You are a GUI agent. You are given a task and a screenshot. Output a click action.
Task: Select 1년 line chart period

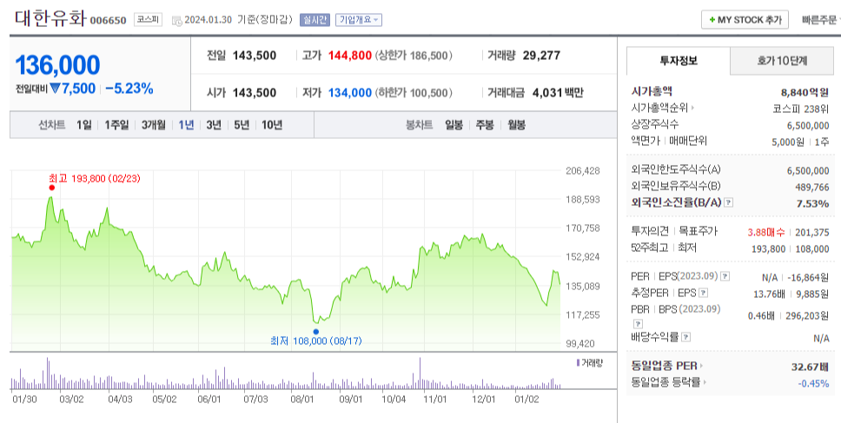point(186,125)
